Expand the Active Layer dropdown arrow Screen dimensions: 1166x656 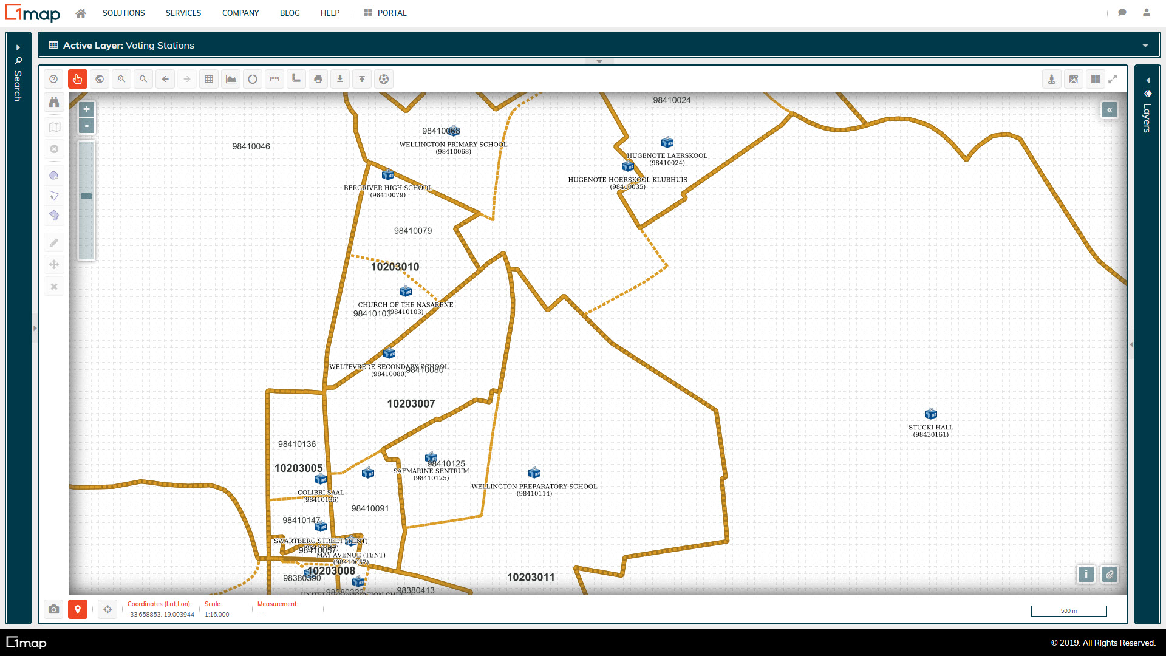point(1145,46)
